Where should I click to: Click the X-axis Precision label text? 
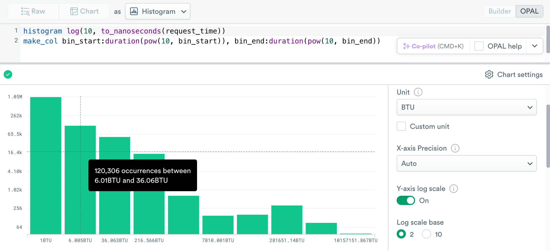422,148
